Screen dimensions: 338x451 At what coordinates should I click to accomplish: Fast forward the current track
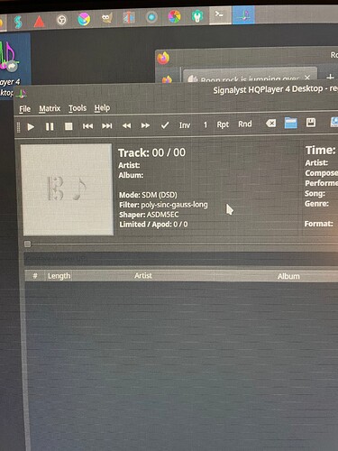coord(145,125)
